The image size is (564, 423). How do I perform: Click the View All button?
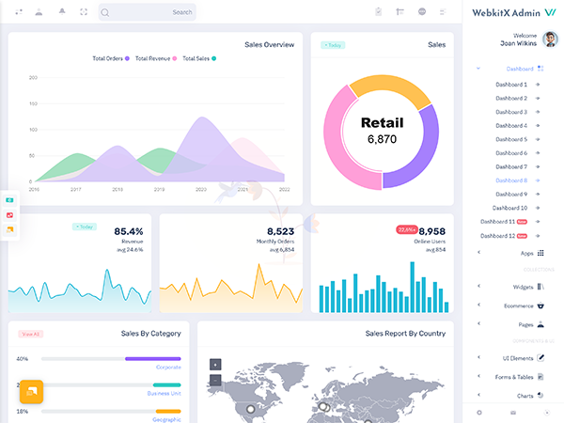[x=31, y=334]
